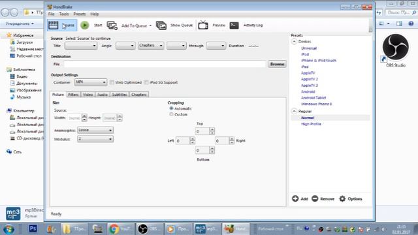Collapse the Regular preset group
The width and height of the screenshot is (418, 235).
[x=294, y=111]
